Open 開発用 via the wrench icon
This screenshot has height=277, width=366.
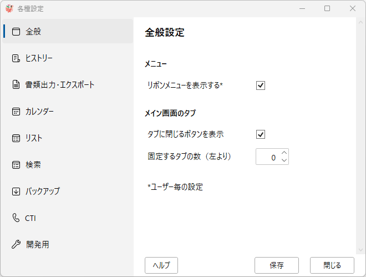pos(16,245)
